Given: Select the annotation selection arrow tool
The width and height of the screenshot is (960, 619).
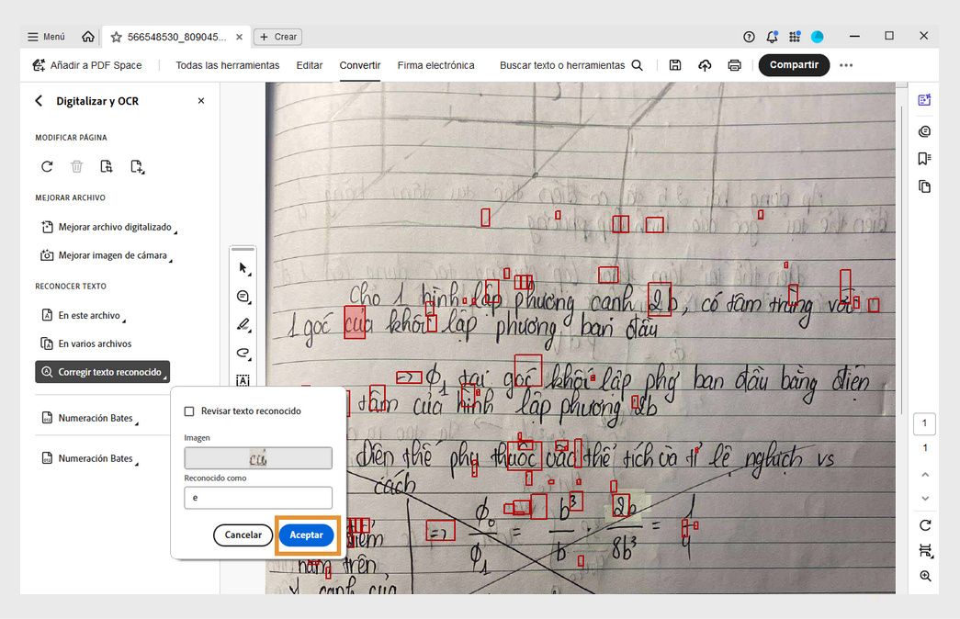Looking at the screenshot, I should click(x=243, y=268).
